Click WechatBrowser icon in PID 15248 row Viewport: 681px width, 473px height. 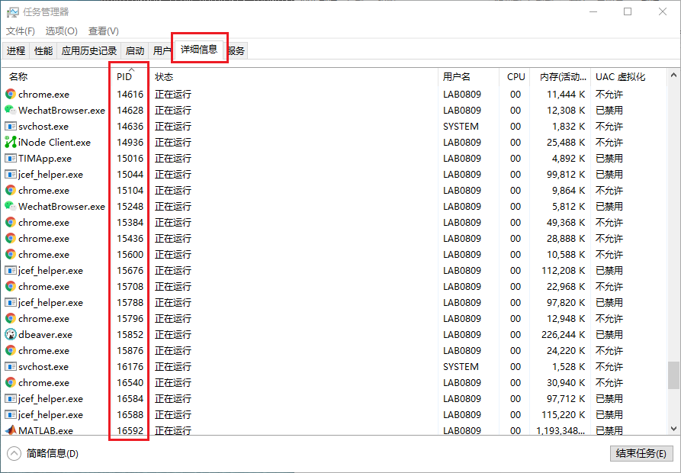[x=11, y=206]
